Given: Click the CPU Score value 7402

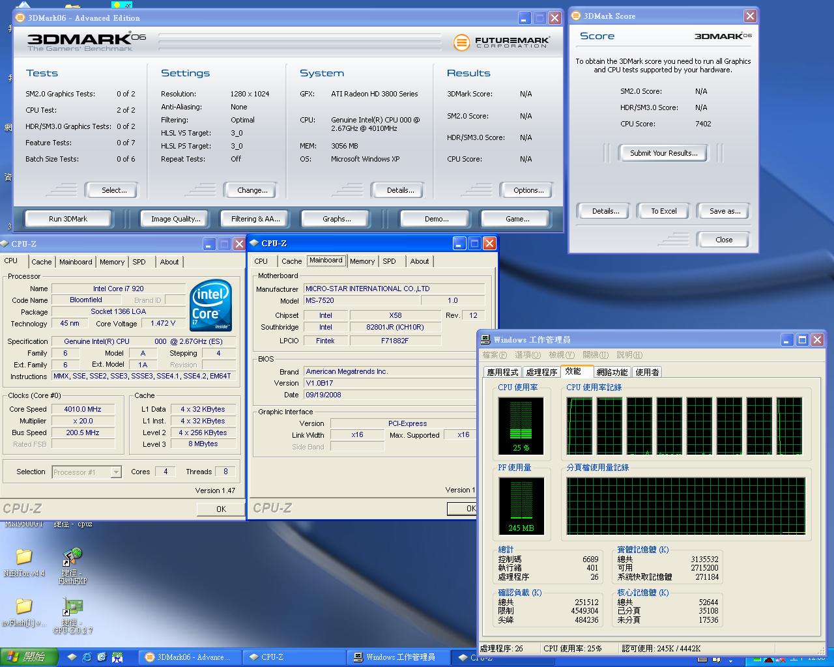Looking at the screenshot, I should point(703,124).
